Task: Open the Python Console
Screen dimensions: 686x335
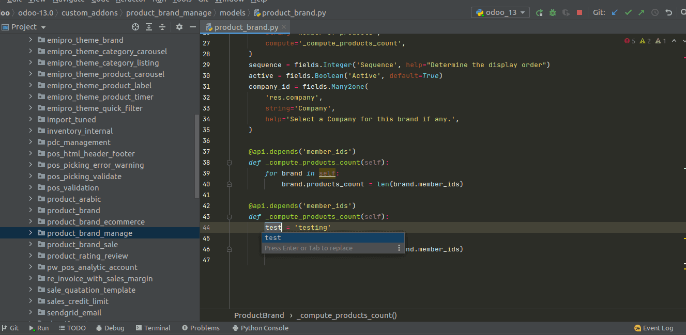Action: [x=261, y=328]
